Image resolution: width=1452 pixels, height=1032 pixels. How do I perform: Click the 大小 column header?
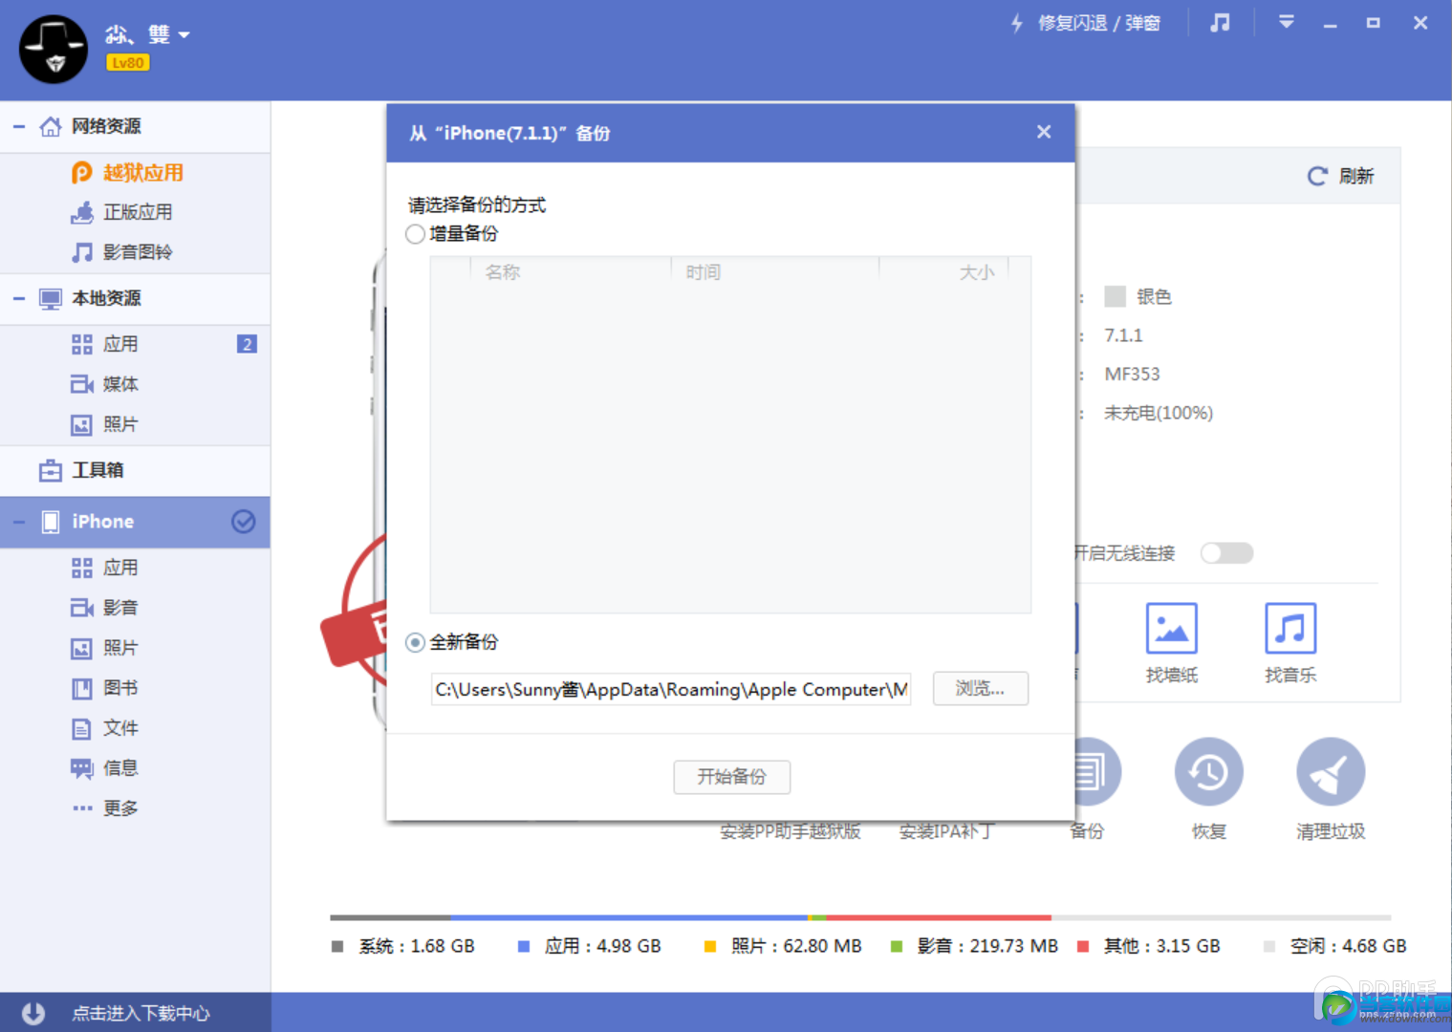(976, 272)
